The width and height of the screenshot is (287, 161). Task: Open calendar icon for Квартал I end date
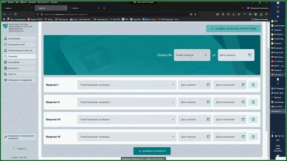(243, 85)
